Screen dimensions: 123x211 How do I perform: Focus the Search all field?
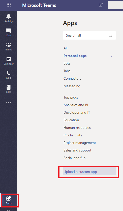[x=89, y=35]
